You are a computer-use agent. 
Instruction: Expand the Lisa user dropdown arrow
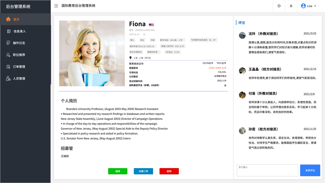tap(315, 6)
